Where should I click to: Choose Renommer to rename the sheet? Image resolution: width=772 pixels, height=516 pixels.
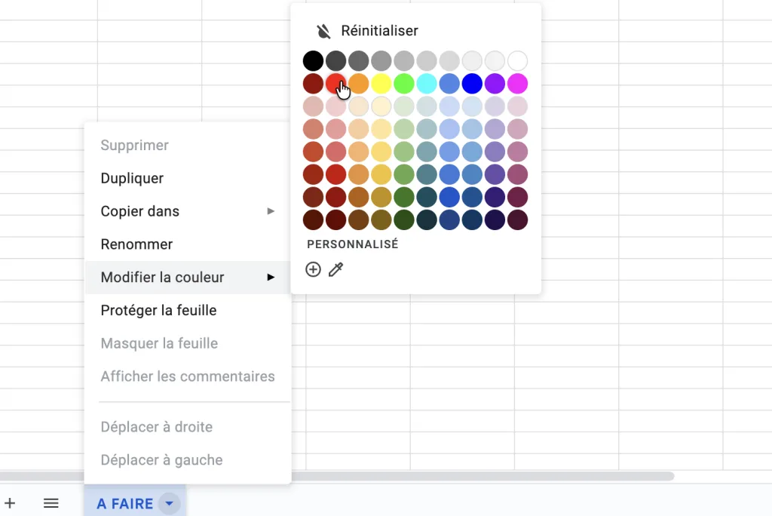(136, 244)
